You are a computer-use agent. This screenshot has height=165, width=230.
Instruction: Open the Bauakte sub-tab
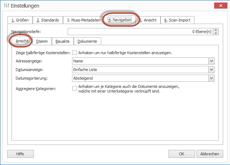pyautogui.click(x=63, y=41)
